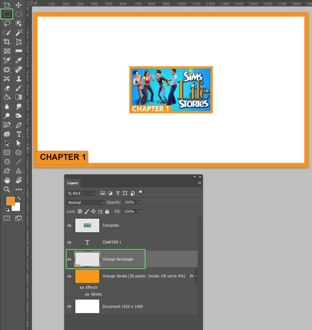Hide the Template layer

click(69, 226)
